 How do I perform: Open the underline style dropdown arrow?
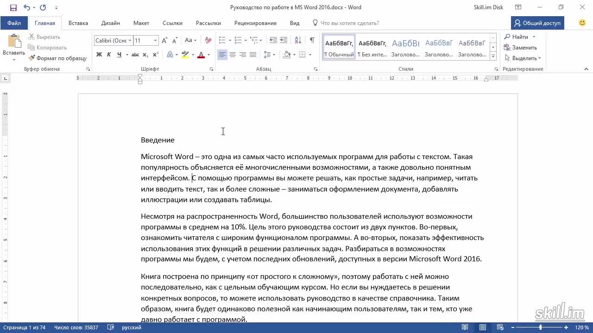pyautogui.click(x=126, y=55)
